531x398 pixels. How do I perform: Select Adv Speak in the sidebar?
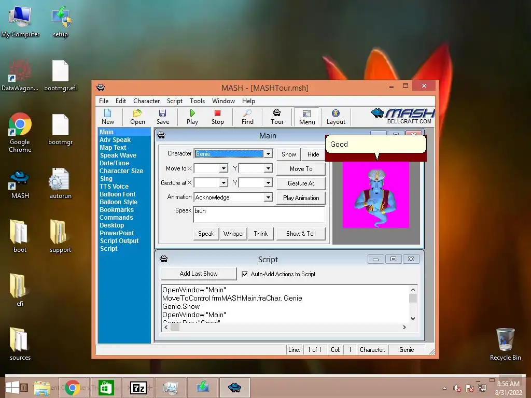click(x=115, y=140)
